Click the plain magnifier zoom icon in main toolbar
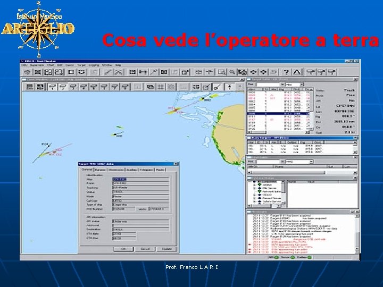This screenshot has height=287, width=383. (232, 72)
